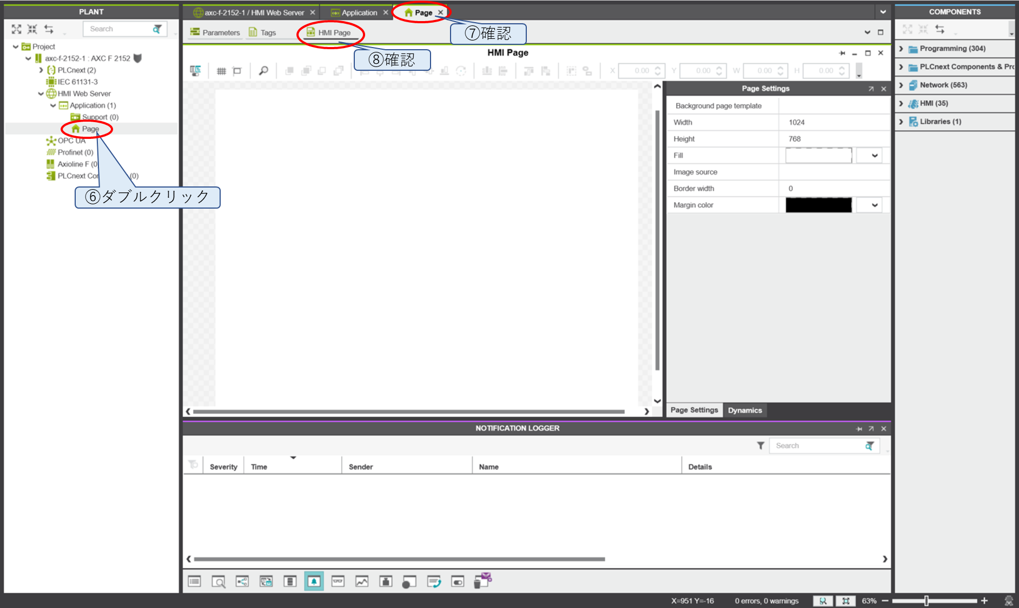Open the Fill color dropdown arrow
This screenshot has height=608, width=1019.
click(874, 156)
